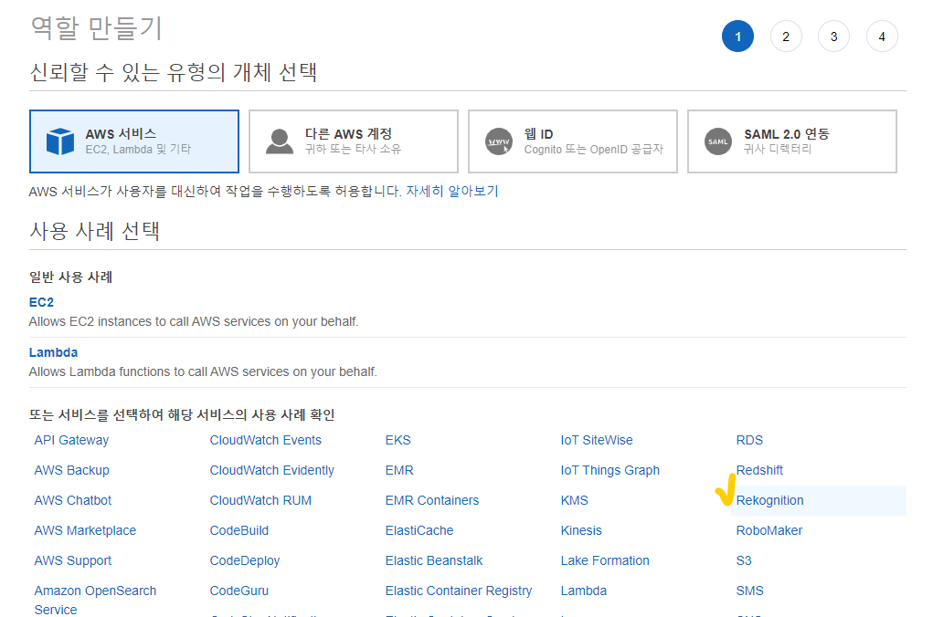Select ElastiCache service
Image resolution: width=933 pixels, height=617 pixels.
(419, 530)
